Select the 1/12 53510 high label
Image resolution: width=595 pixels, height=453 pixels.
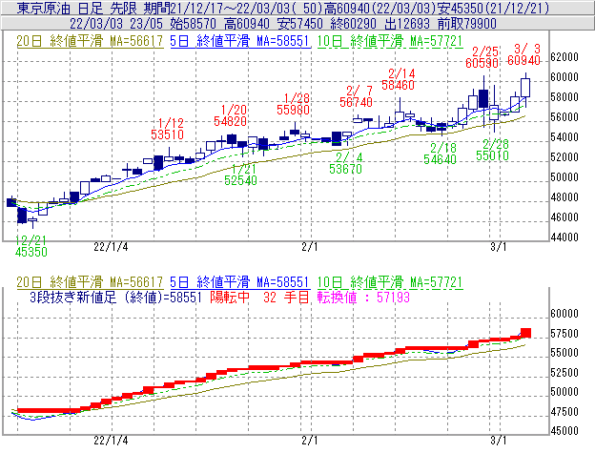pyautogui.click(x=168, y=129)
